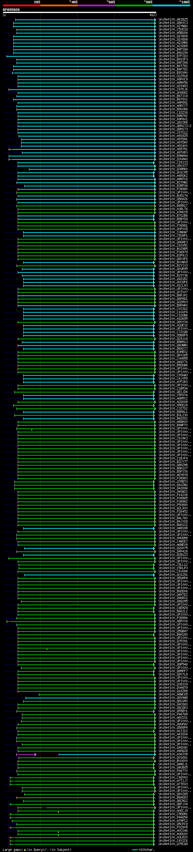
Task: Click the UniRef100_C0NKW7 label
Action: point(173,232)
